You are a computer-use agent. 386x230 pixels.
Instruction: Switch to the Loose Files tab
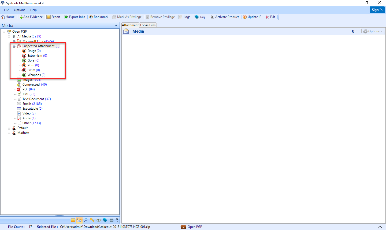[148, 25]
